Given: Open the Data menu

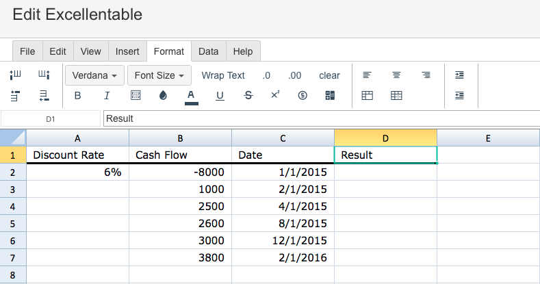Looking at the screenshot, I should click(209, 51).
